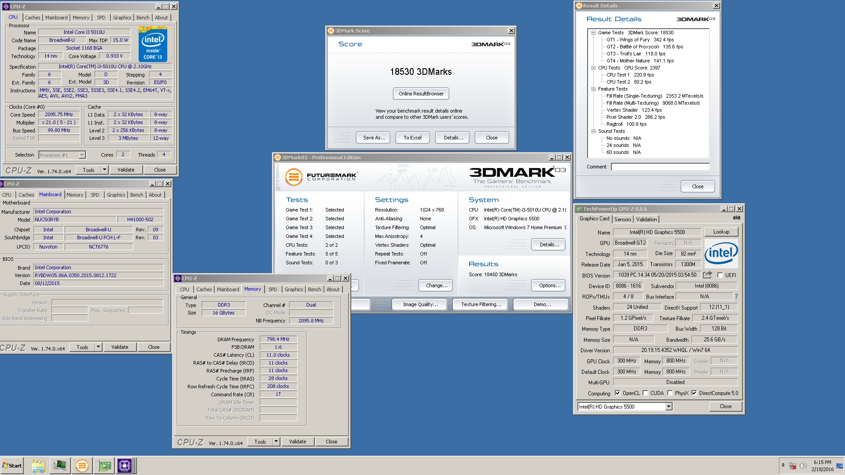This screenshot has width=845, height=475.
Task: Click the Bus Interface question mark icon
Action: 736,296
